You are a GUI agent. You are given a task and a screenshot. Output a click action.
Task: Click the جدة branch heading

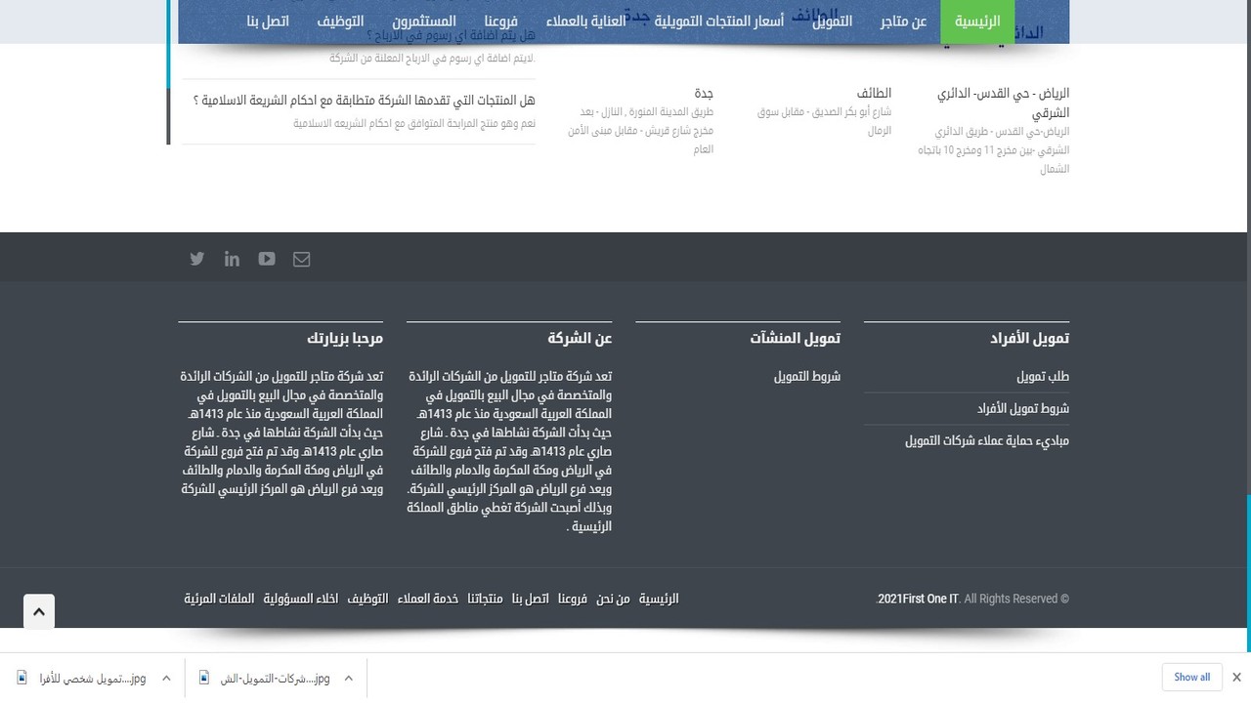click(x=704, y=93)
